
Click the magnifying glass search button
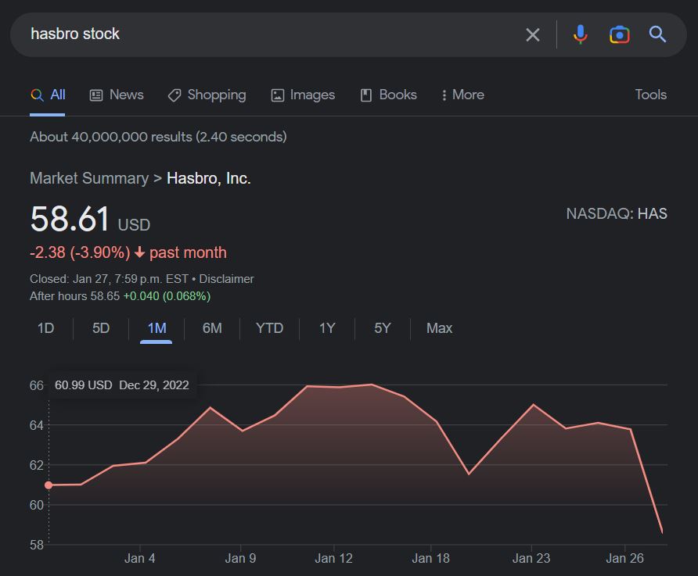[x=657, y=34]
